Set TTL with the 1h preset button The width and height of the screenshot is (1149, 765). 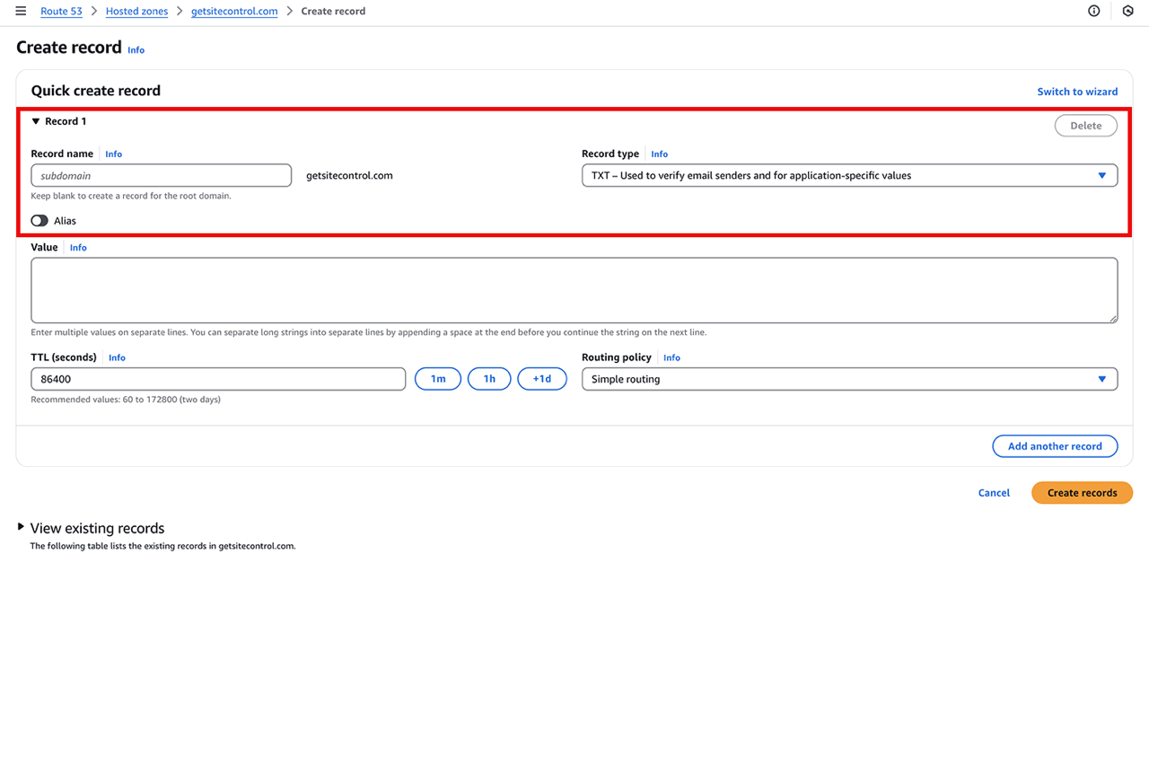[489, 379]
